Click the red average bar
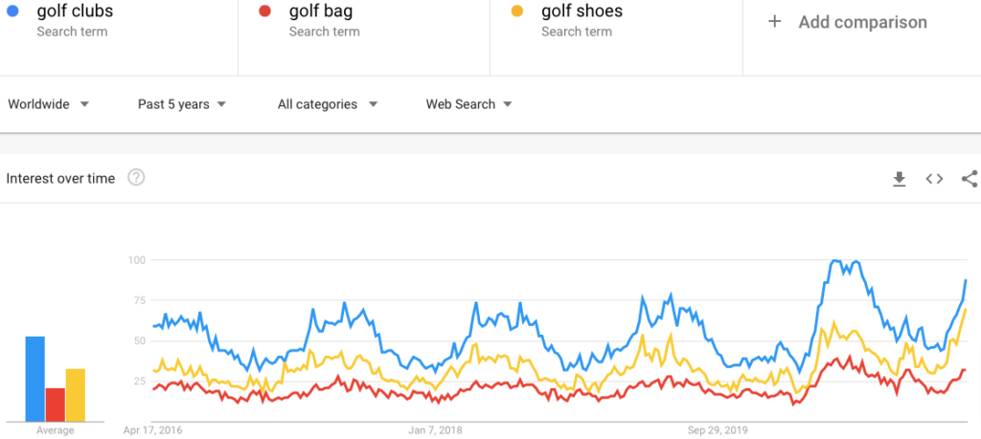The height and width of the screenshot is (439, 981). 55,405
